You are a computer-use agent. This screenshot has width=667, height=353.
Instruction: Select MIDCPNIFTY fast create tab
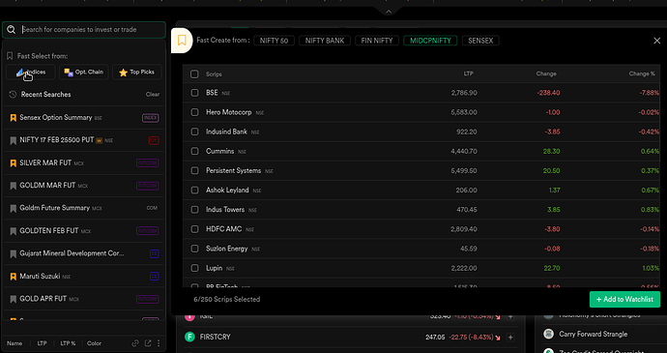pyautogui.click(x=430, y=41)
